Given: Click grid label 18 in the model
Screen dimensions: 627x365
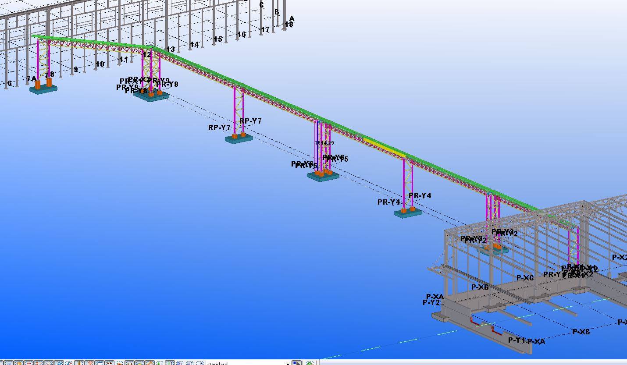Looking at the screenshot, I should (x=289, y=25).
